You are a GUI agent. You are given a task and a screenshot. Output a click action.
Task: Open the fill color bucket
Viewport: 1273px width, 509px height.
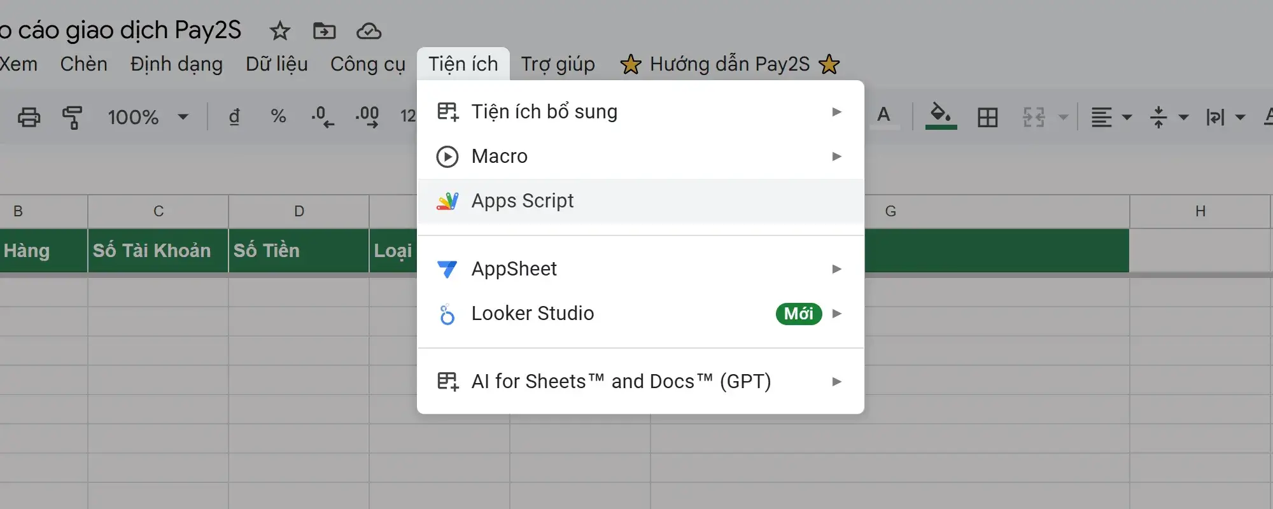941,116
